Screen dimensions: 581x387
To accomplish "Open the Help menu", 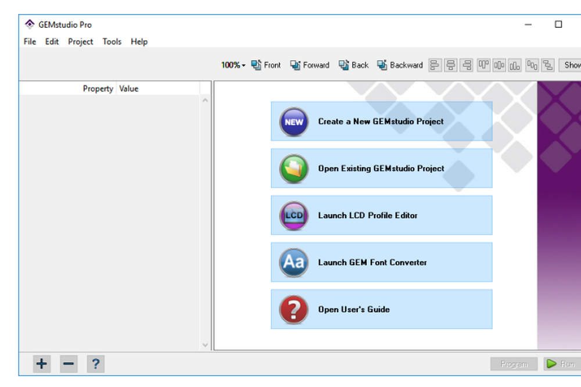I will coord(139,41).
